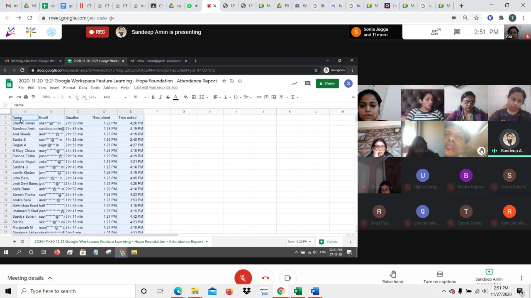Open Microsoft Edge from the Windows taskbar
Image resolution: width=531 pixels, height=298 pixels.
pyautogui.click(x=178, y=291)
